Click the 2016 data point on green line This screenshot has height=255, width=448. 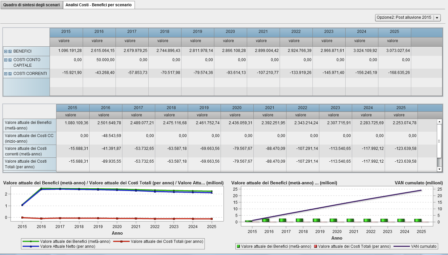(41, 189)
